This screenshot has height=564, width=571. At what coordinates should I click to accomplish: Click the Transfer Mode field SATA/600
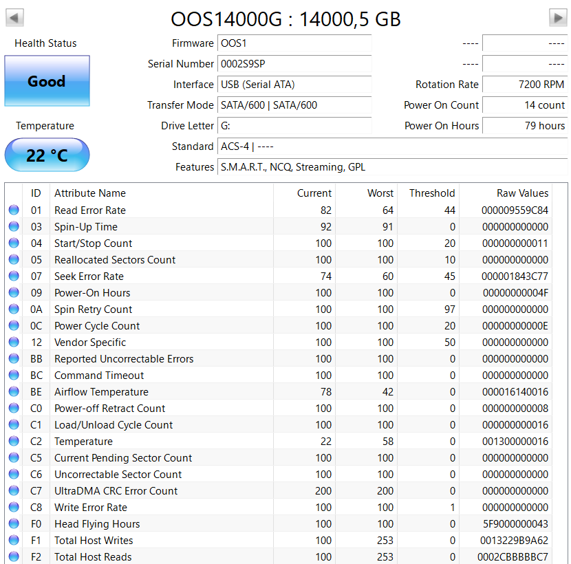pos(294,105)
